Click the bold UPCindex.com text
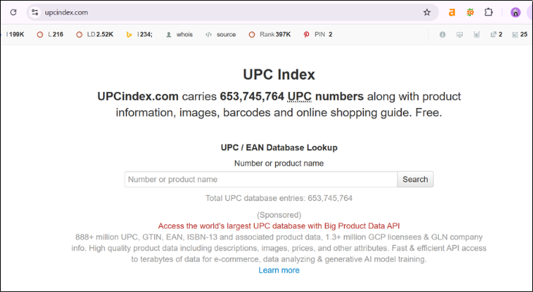The width and height of the screenshot is (533, 292). coord(138,96)
